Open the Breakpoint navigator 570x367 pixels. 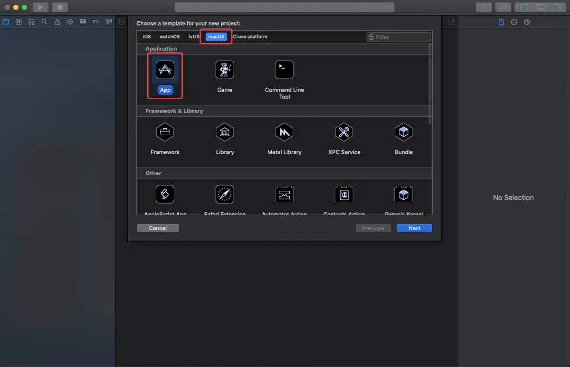[x=96, y=22]
